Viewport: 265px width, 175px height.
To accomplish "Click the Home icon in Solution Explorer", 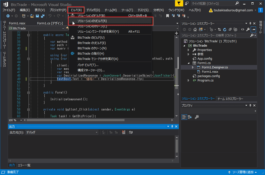I will coord(195,29).
